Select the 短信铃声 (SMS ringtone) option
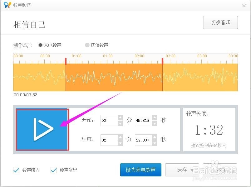The height and width of the screenshot is (187, 251). click(87, 45)
